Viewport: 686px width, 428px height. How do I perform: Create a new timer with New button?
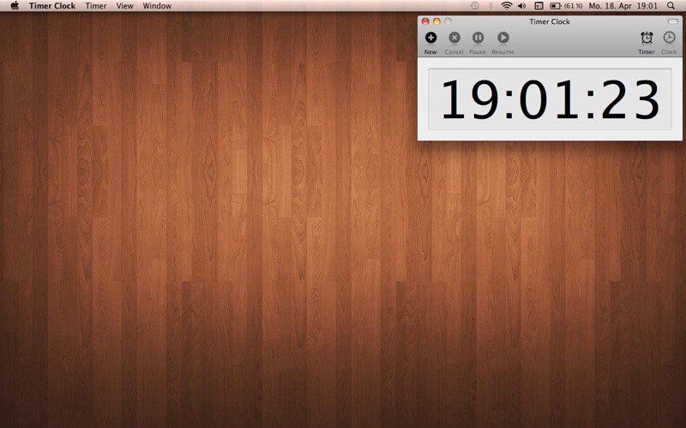click(430, 38)
